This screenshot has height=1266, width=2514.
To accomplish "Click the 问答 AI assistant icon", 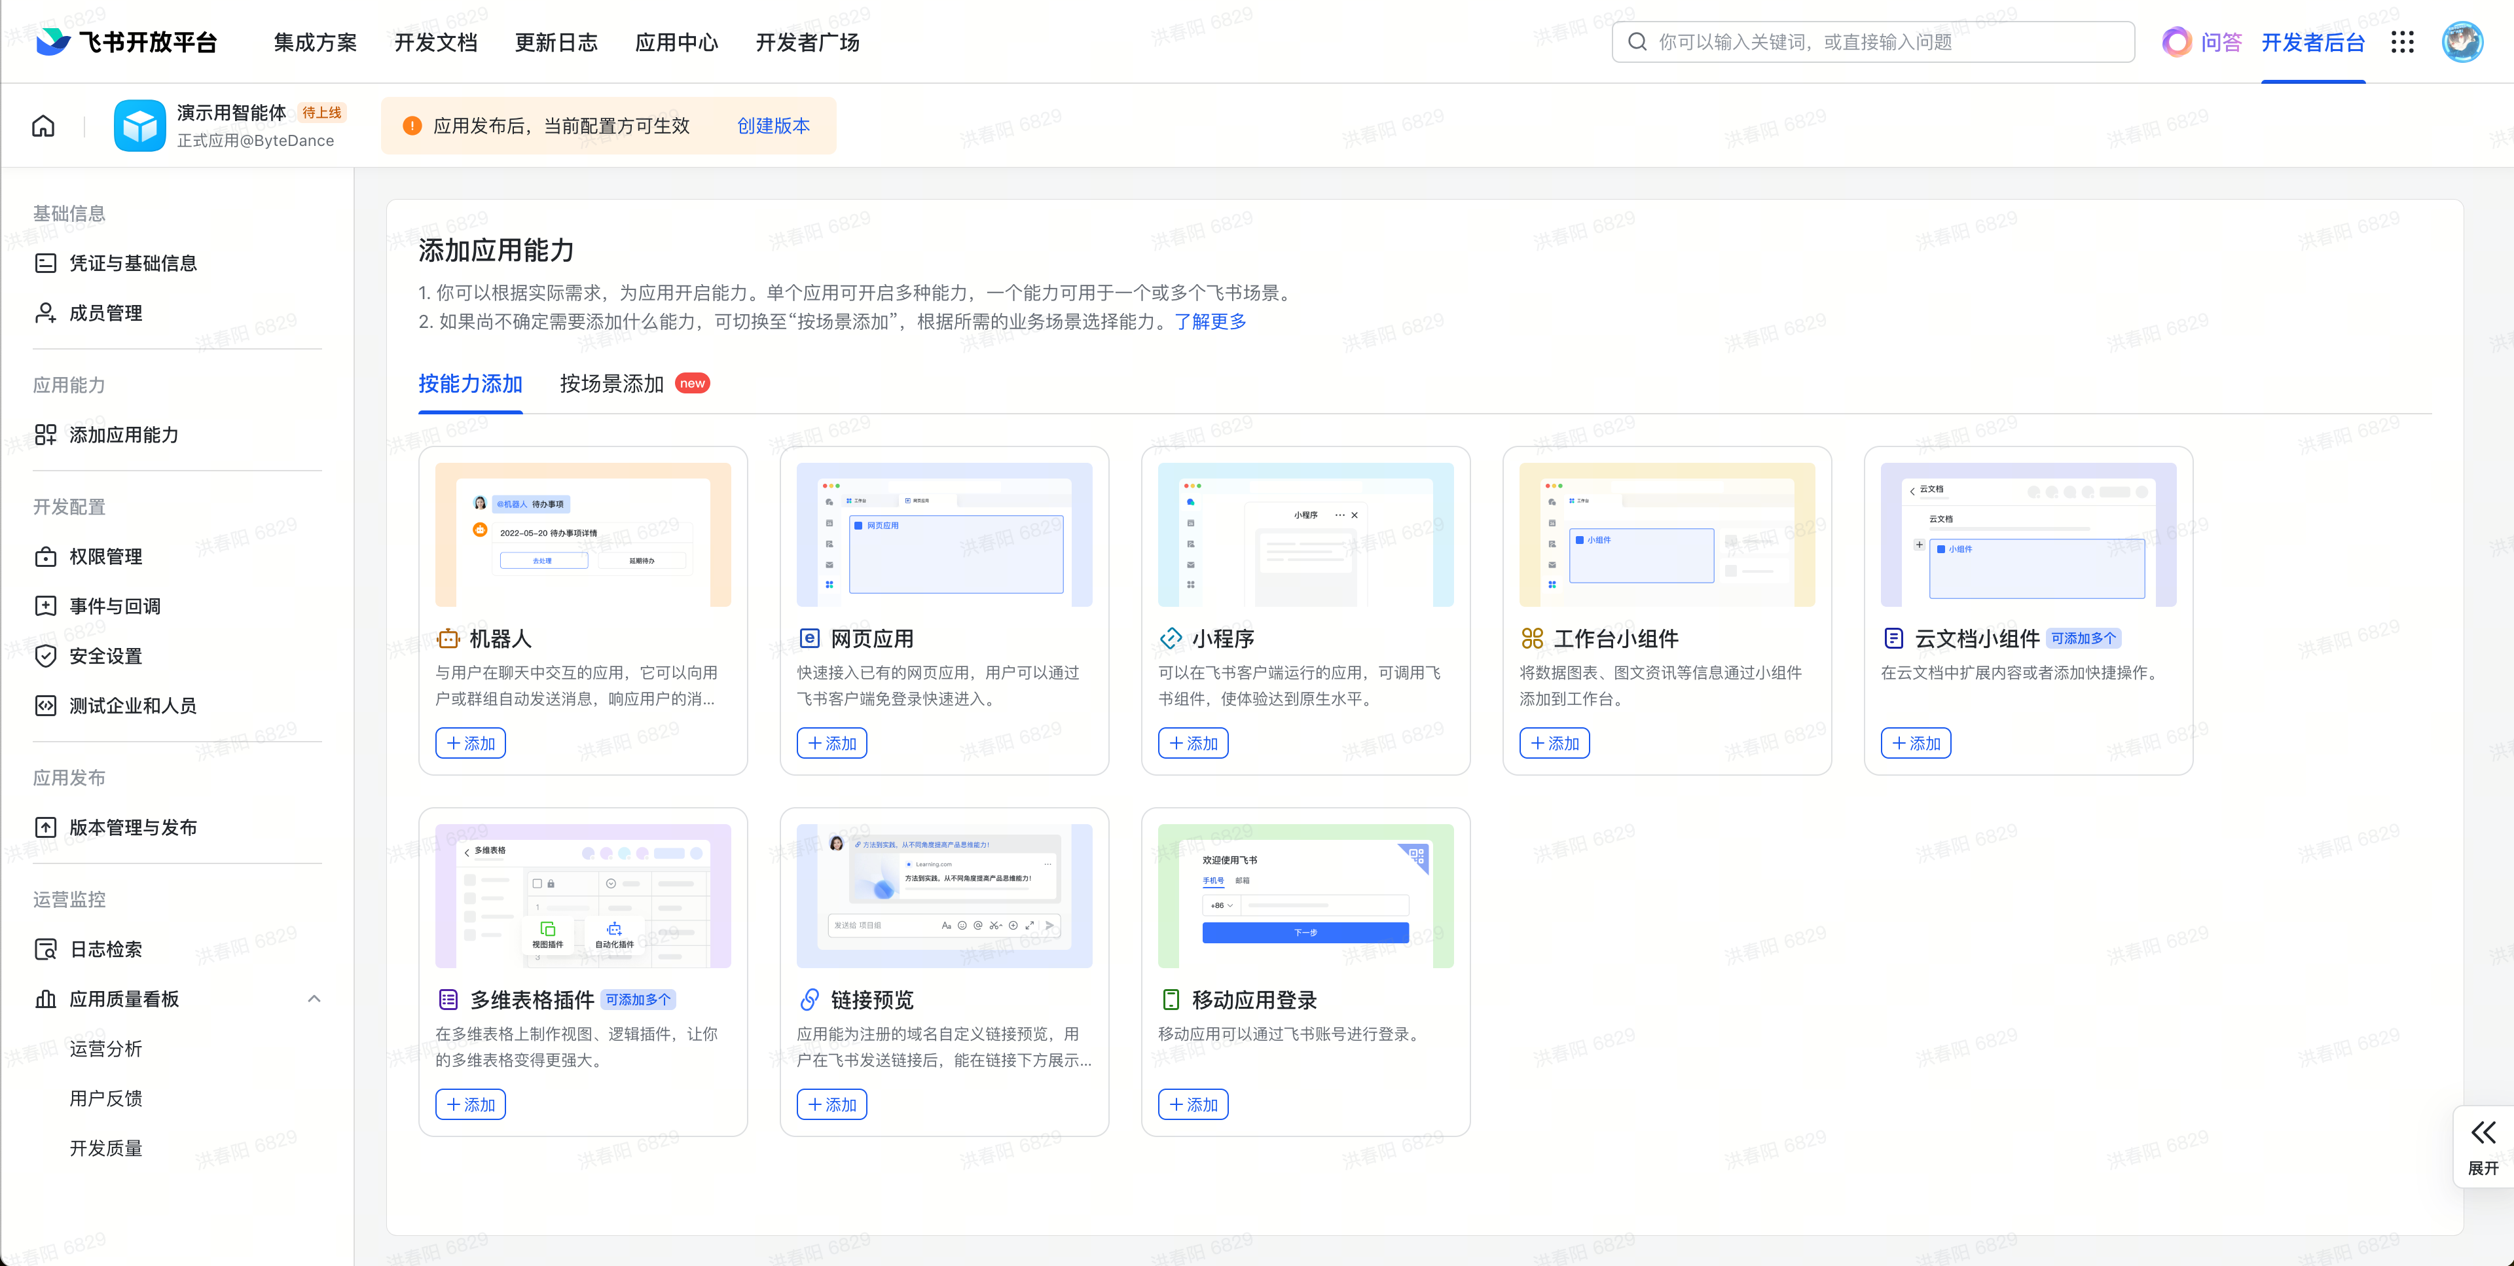I will [x=2176, y=42].
